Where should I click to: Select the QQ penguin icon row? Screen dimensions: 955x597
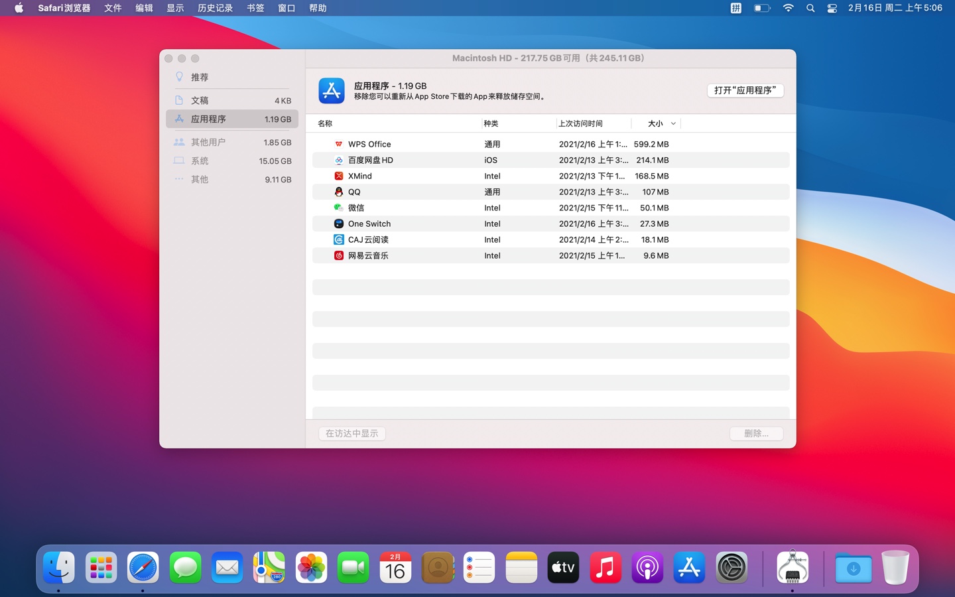(338, 192)
